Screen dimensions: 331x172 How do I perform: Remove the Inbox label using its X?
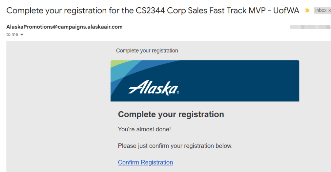(x=329, y=10)
